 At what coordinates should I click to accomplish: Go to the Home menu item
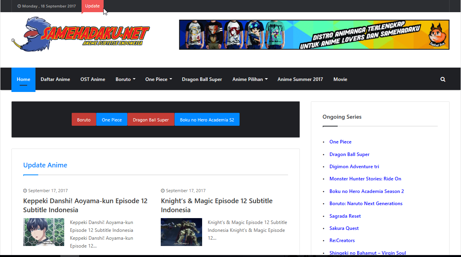(x=24, y=79)
